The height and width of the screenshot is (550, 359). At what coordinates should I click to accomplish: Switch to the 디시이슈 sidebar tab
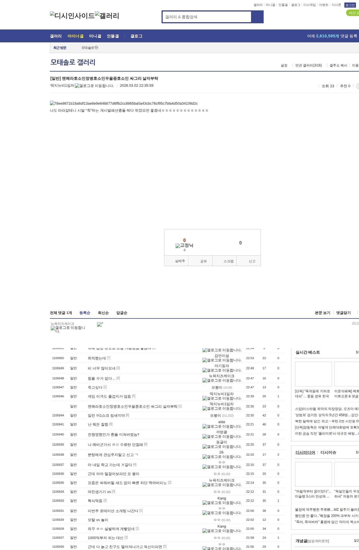(328, 452)
